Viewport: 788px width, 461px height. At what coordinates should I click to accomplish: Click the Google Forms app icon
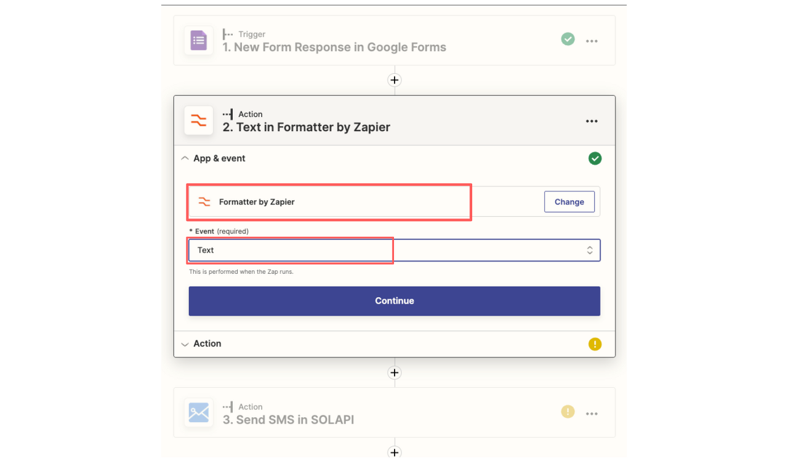click(x=199, y=41)
